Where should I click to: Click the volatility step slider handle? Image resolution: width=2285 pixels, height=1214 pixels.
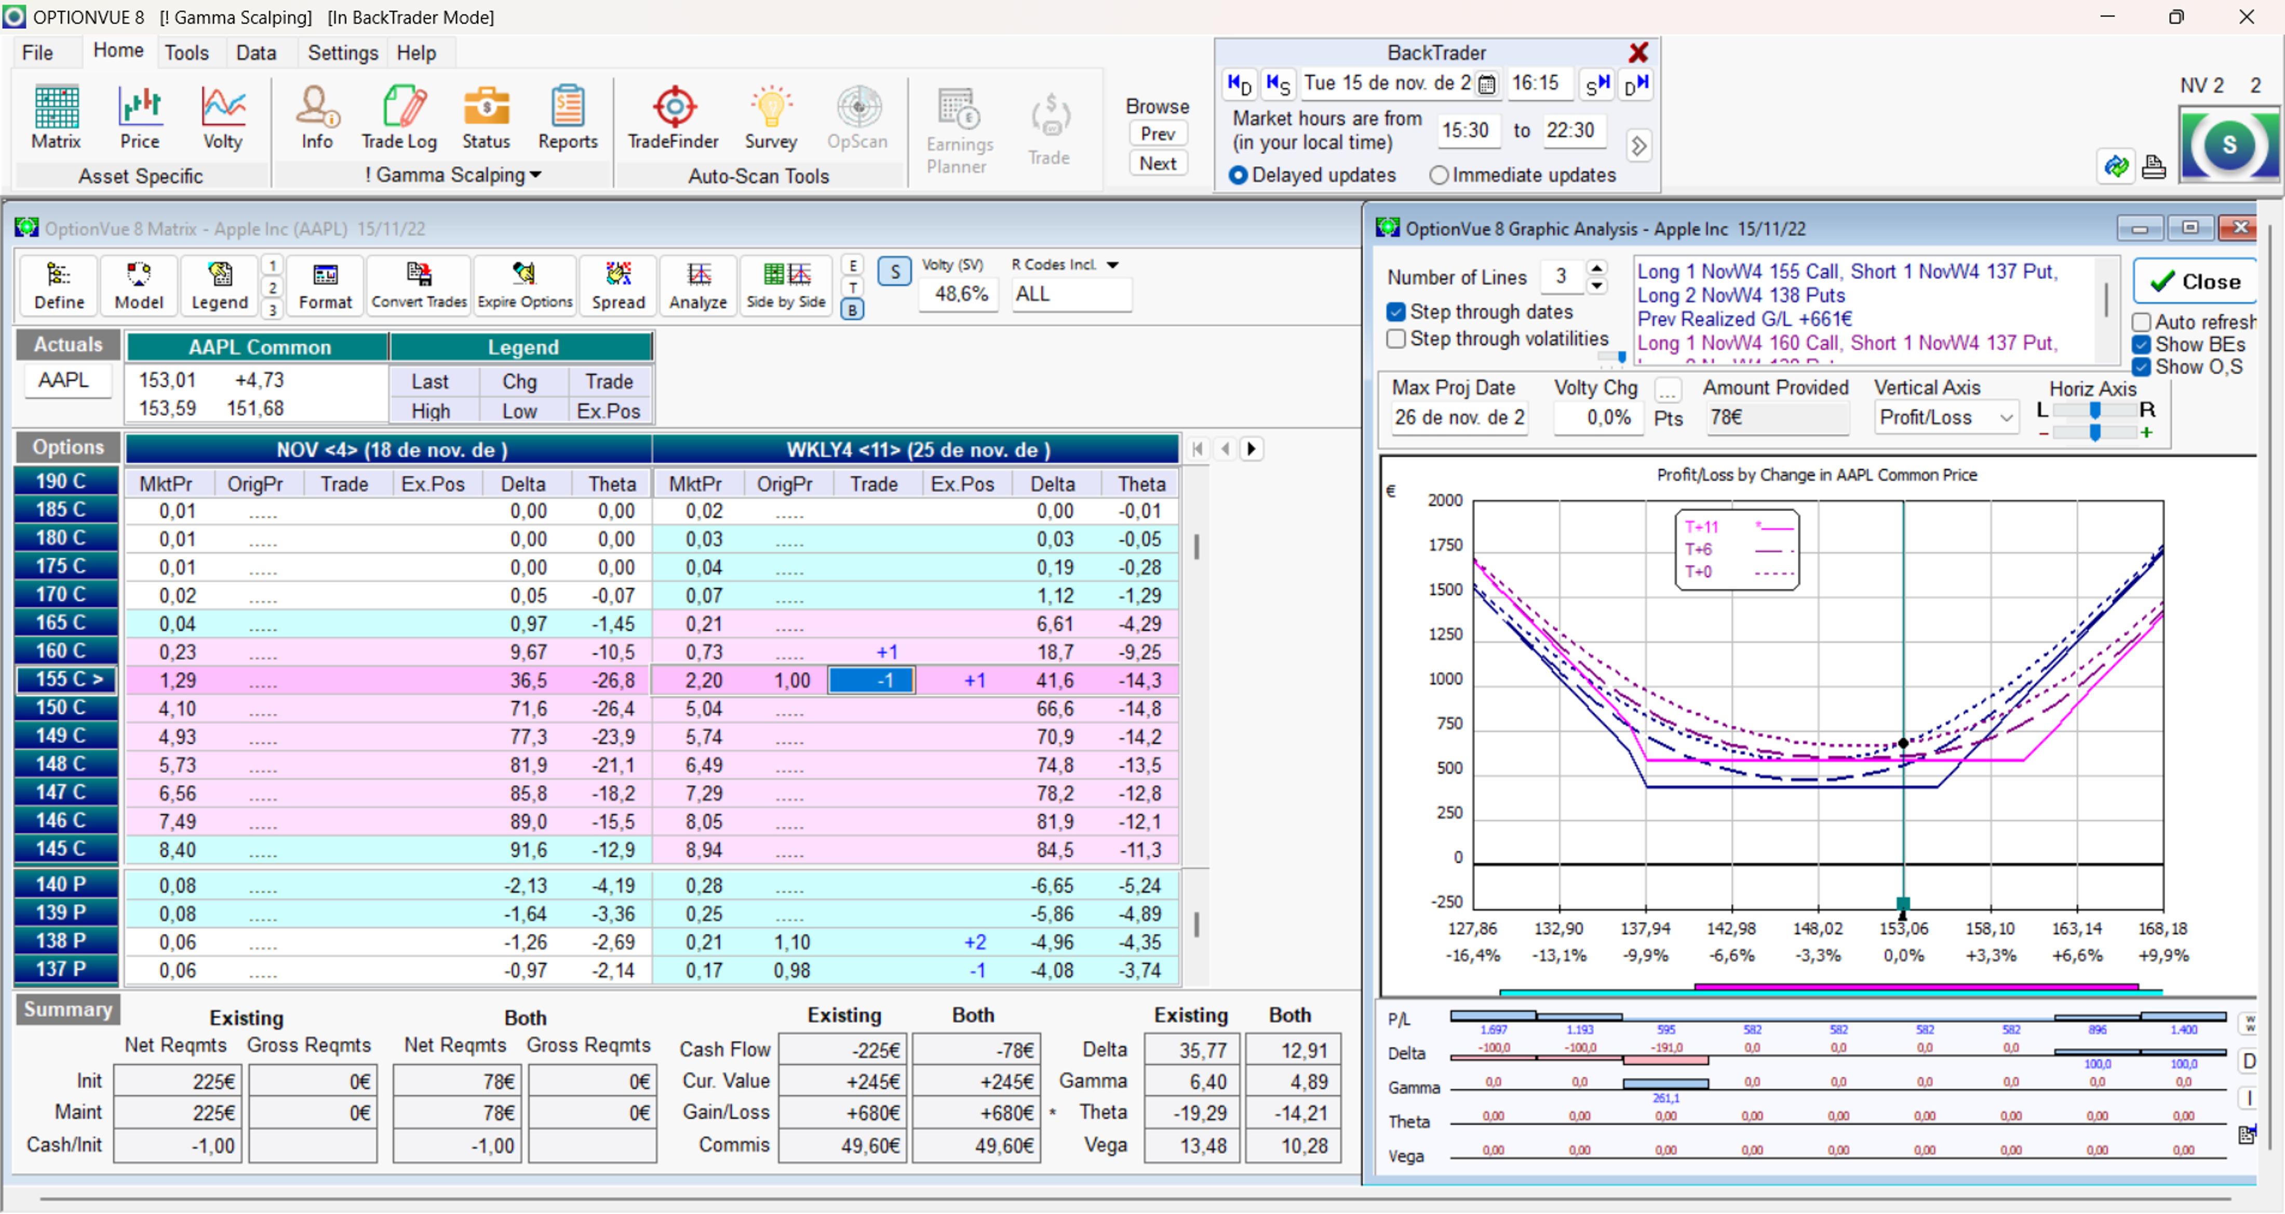[1621, 357]
